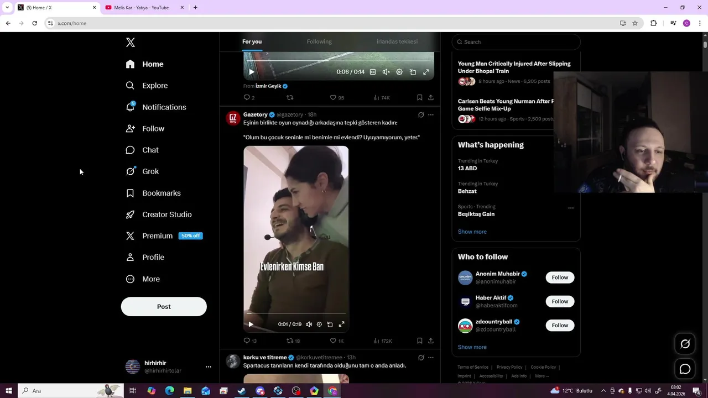This screenshot has height=398, width=708.
Task: Show more trending topics
Action: 472,232
